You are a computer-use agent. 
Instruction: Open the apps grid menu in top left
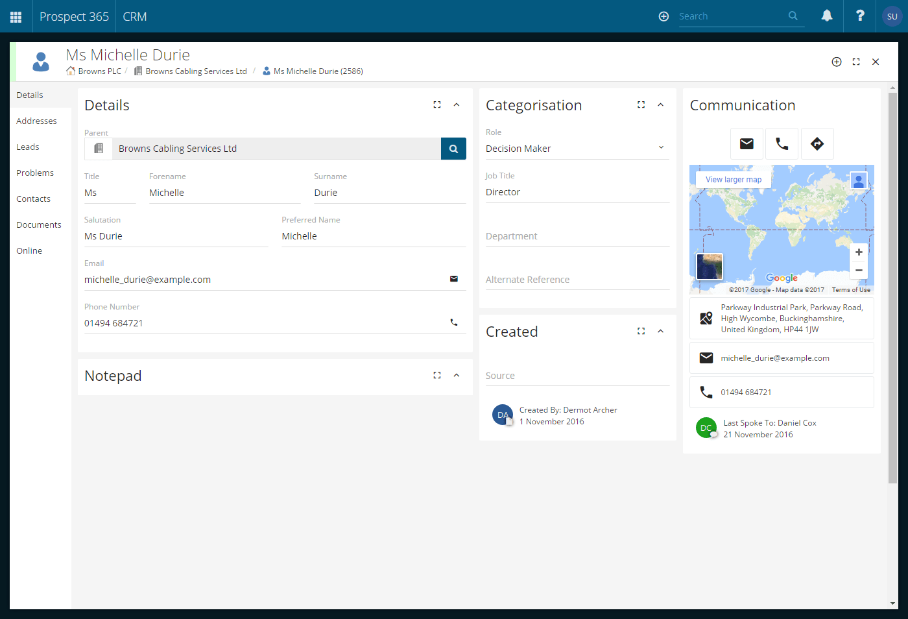point(16,16)
